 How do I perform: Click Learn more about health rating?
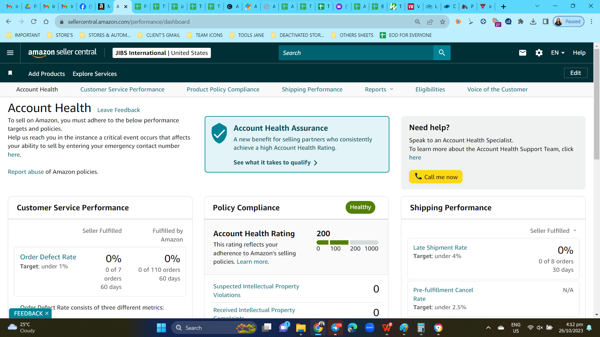point(252,261)
